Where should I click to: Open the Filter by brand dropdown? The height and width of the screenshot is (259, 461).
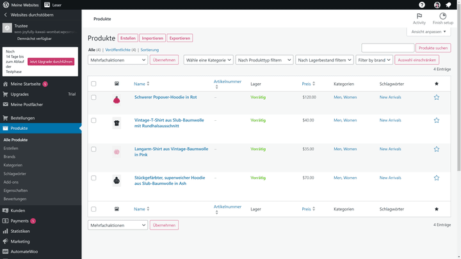click(x=374, y=60)
